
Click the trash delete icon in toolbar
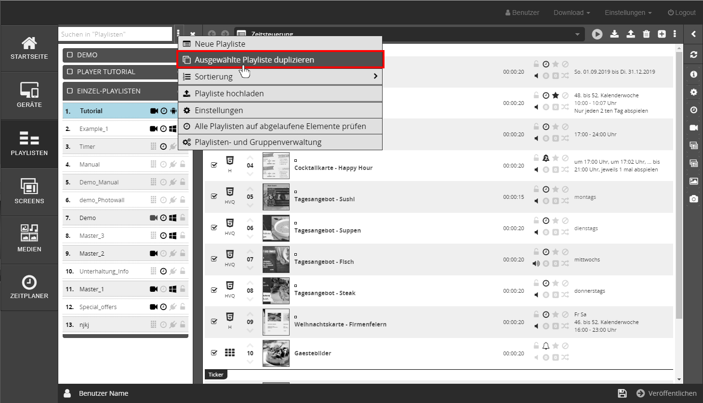[x=646, y=34]
